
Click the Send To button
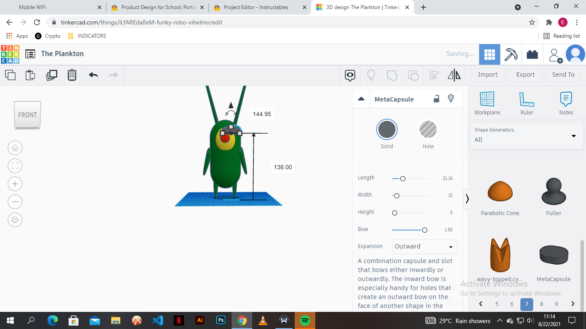tap(563, 75)
